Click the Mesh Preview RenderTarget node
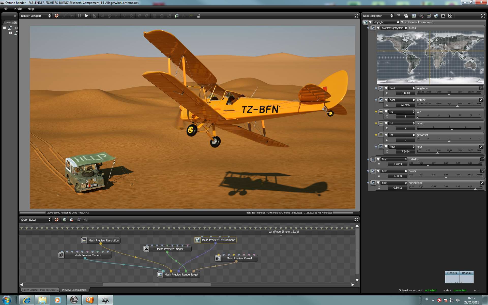The width and height of the screenshot is (488, 305). [181, 274]
